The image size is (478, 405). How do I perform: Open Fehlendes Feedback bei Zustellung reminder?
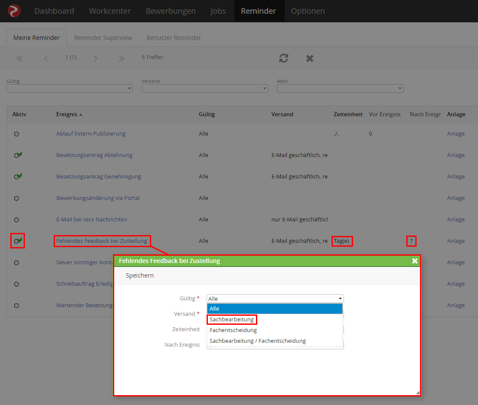[x=101, y=241]
